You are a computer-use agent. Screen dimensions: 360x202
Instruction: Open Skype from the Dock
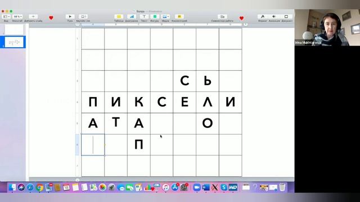(x=224, y=187)
